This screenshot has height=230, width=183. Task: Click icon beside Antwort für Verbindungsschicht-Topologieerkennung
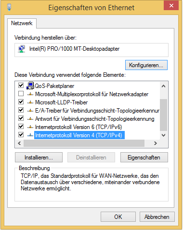click(x=30, y=119)
